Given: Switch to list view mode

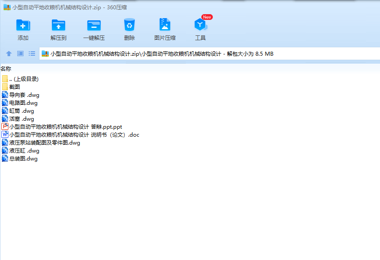Looking at the screenshot, I should tap(32, 54).
